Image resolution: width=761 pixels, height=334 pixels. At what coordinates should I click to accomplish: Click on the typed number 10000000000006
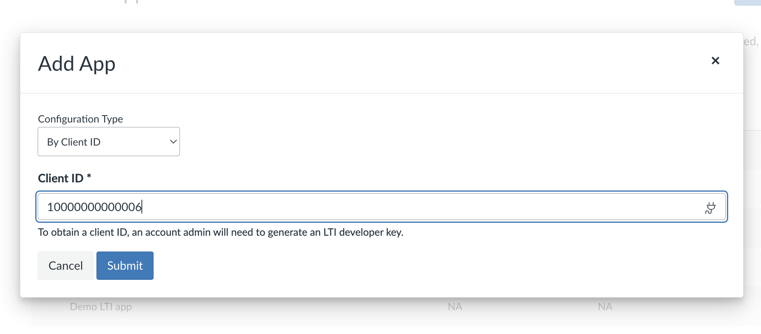point(94,207)
